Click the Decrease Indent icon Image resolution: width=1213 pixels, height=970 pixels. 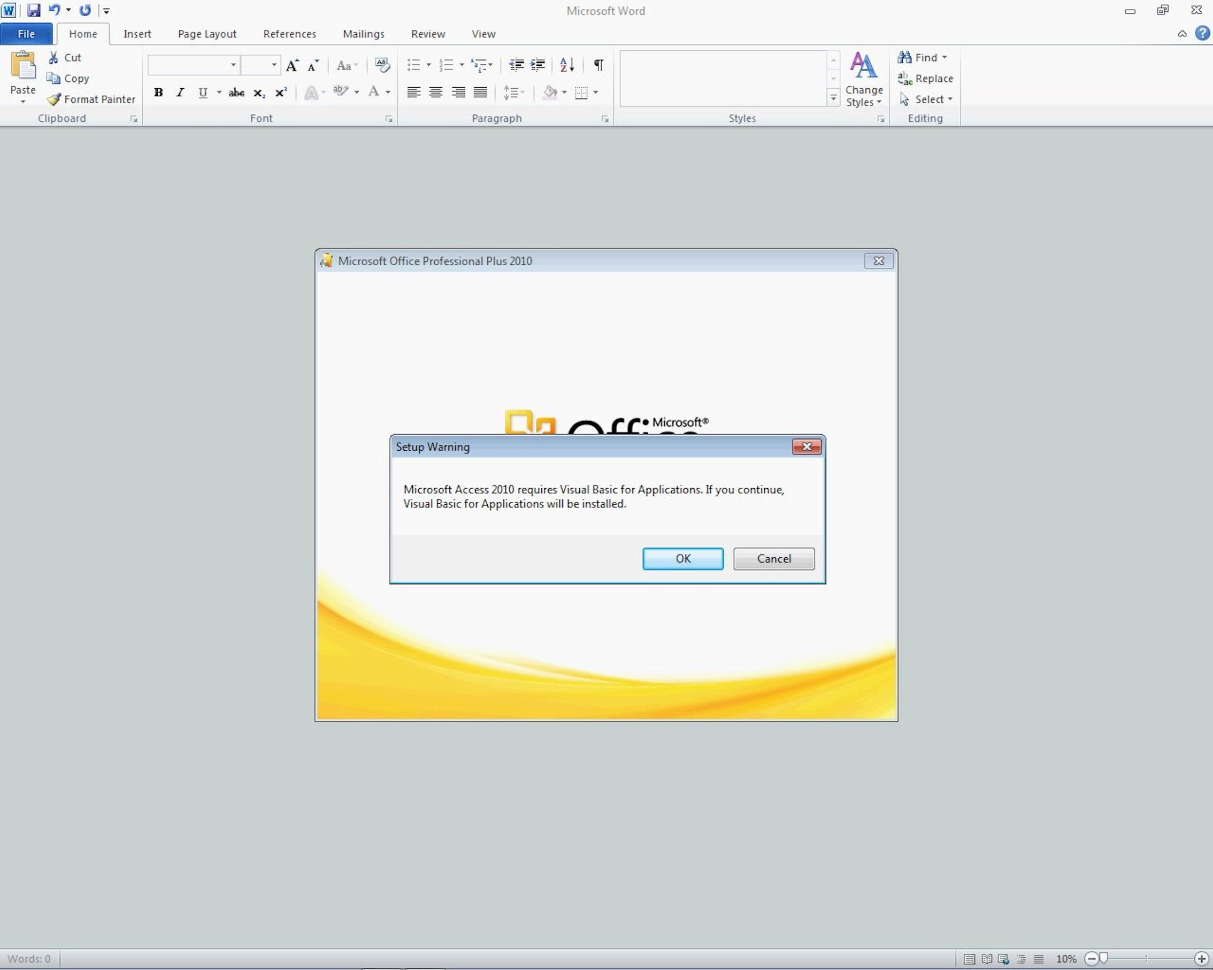tap(516, 65)
